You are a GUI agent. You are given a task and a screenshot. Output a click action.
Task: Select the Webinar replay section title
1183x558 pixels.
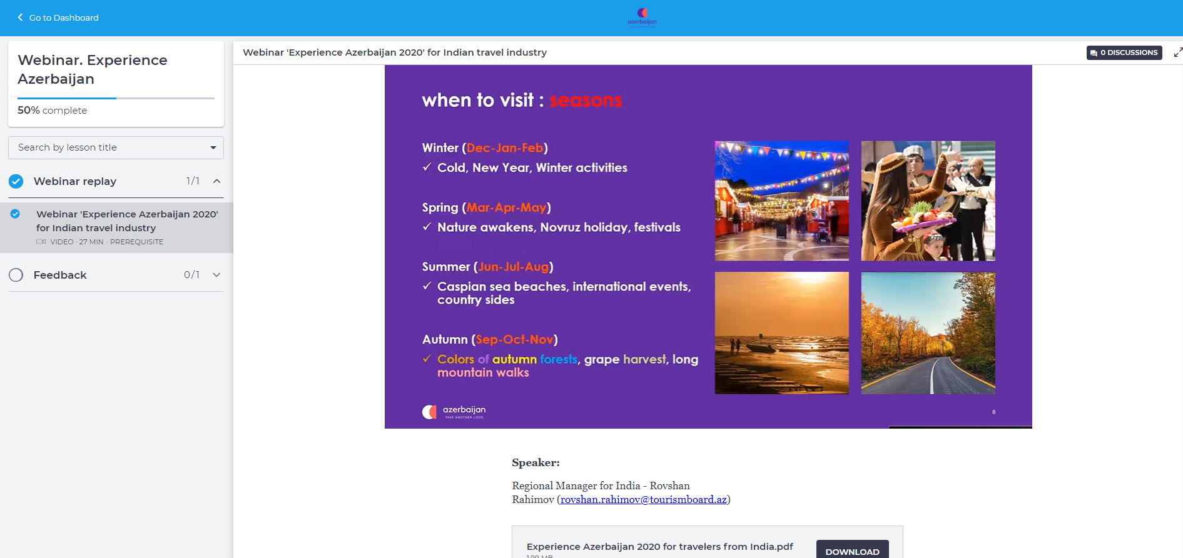pos(75,181)
